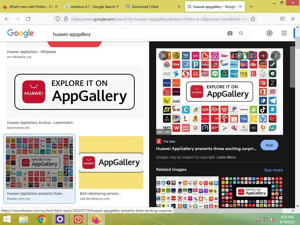This screenshot has width=300, height=225.
Task: Click the Save to Pocket icon
Action: tap(282, 19)
